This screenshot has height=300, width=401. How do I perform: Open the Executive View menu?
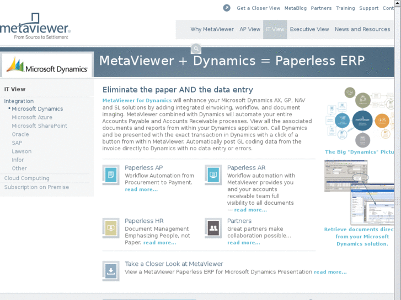pyautogui.click(x=309, y=29)
